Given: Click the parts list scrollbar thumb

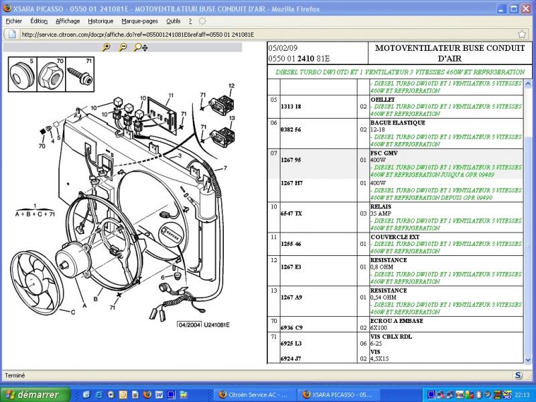Looking at the screenshot, I should 527,245.
